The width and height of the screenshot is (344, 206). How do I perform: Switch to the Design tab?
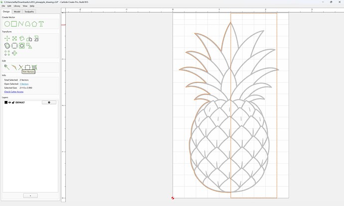[6, 11]
